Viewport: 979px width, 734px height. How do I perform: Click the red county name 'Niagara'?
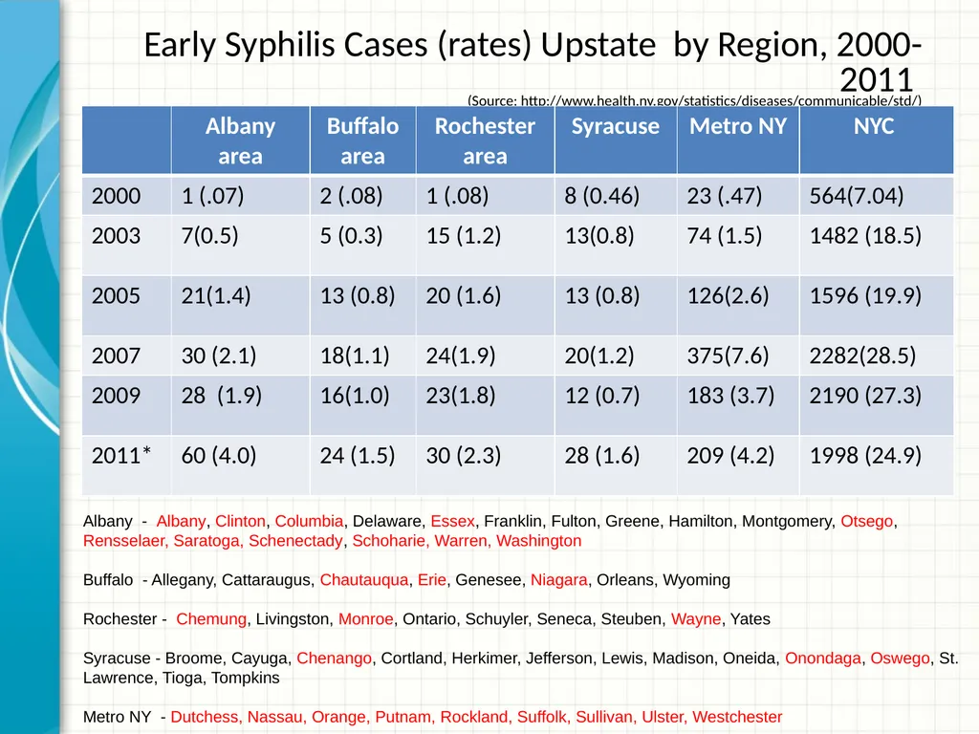[558, 580]
